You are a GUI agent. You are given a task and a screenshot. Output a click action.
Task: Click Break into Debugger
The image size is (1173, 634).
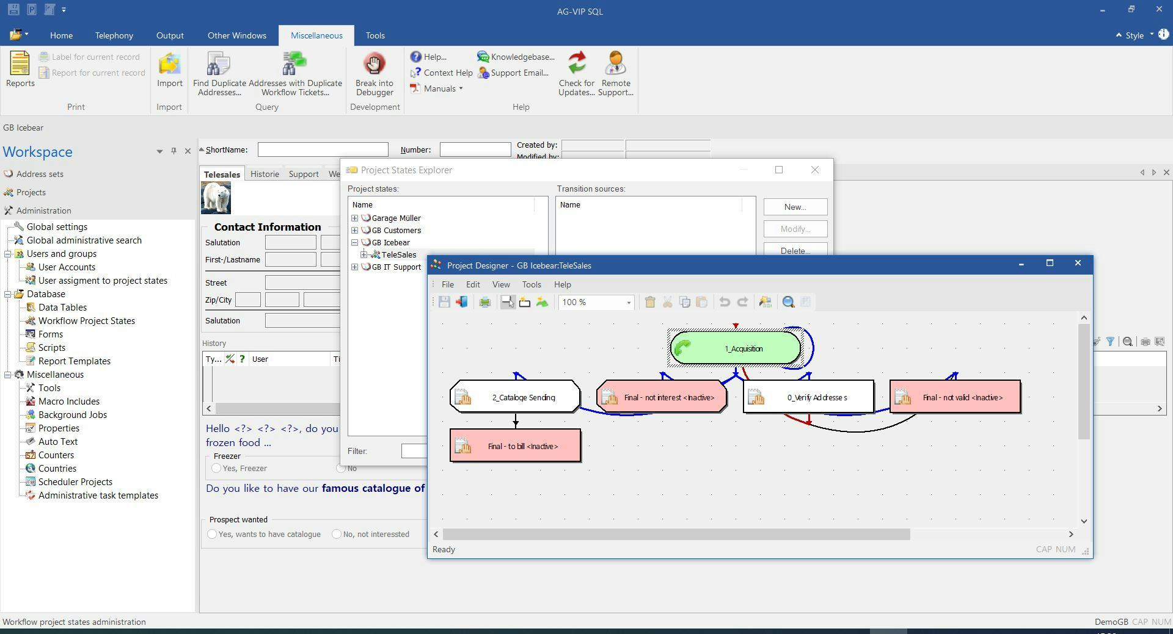[375, 74]
